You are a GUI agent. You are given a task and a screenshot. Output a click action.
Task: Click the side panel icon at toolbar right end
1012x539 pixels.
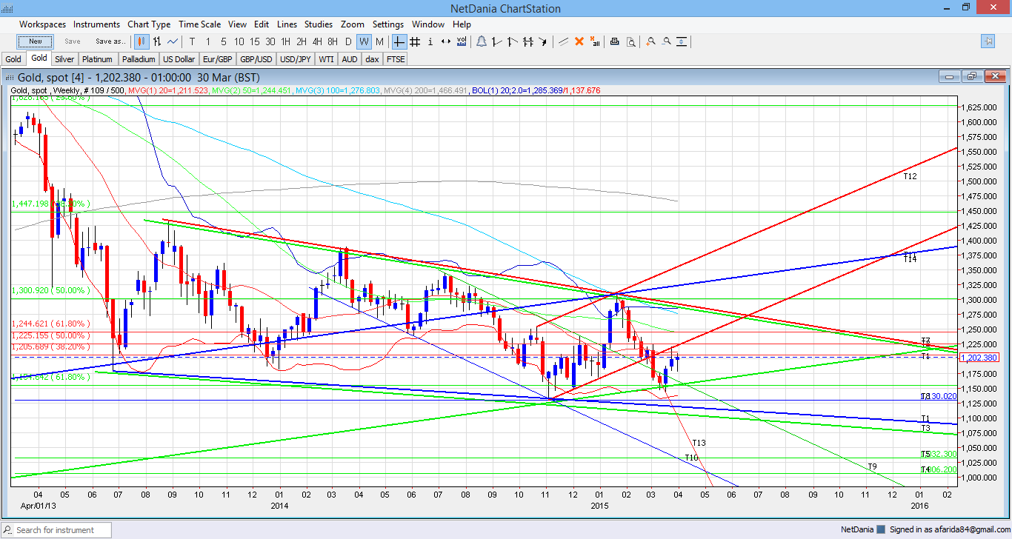[988, 41]
